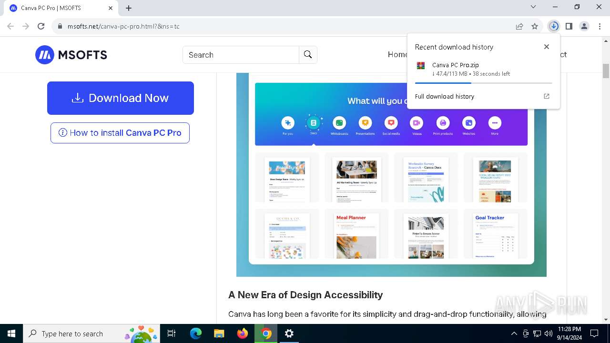Click the Whiteboards icon in Canva screenshot
The image size is (610, 343).
[339, 123]
